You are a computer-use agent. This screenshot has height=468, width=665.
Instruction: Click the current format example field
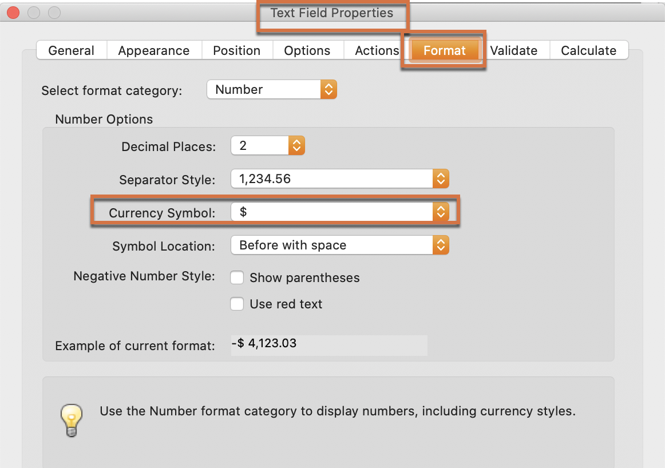pyautogui.click(x=329, y=345)
